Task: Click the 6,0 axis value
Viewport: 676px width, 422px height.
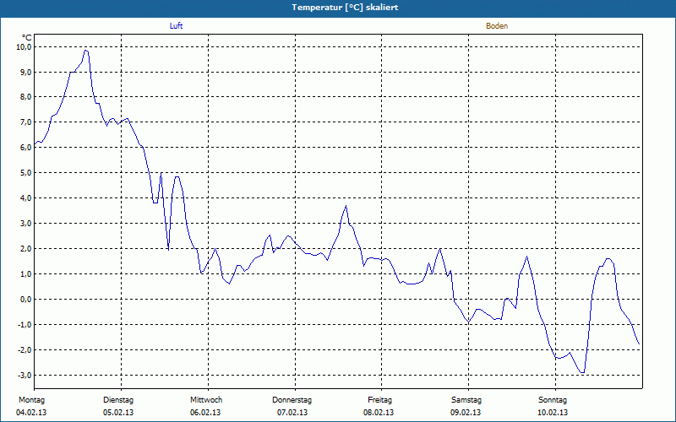Action: pyautogui.click(x=26, y=147)
